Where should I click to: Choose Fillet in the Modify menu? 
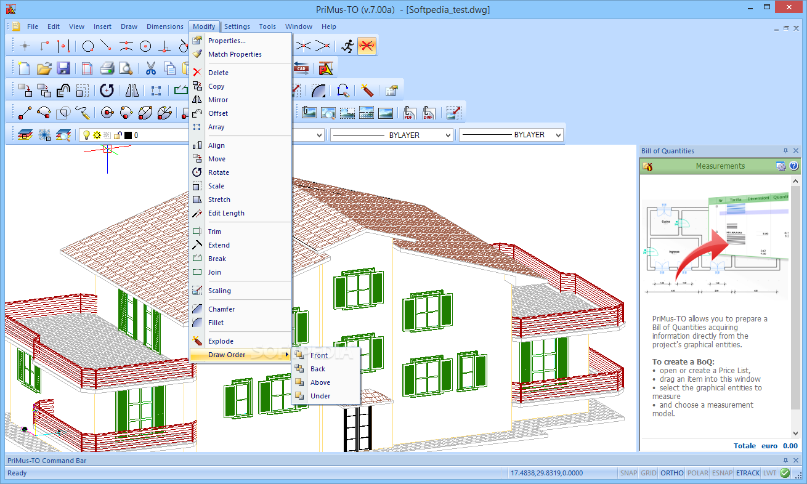(x=240, y=323)
